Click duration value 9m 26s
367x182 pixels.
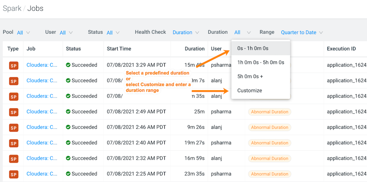[196, 127]
